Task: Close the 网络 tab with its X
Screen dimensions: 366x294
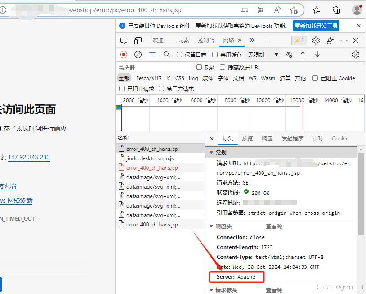Action: (240, 41)
